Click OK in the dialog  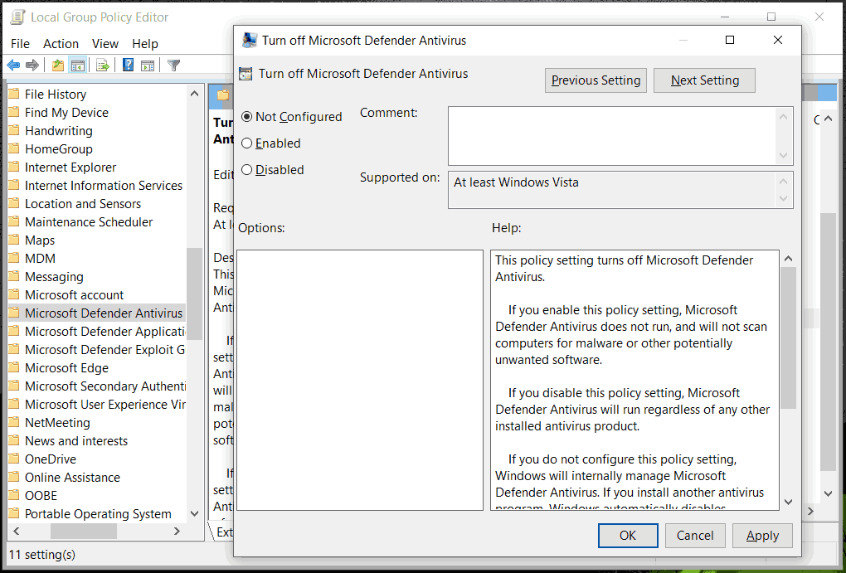[x=628, y=535]
